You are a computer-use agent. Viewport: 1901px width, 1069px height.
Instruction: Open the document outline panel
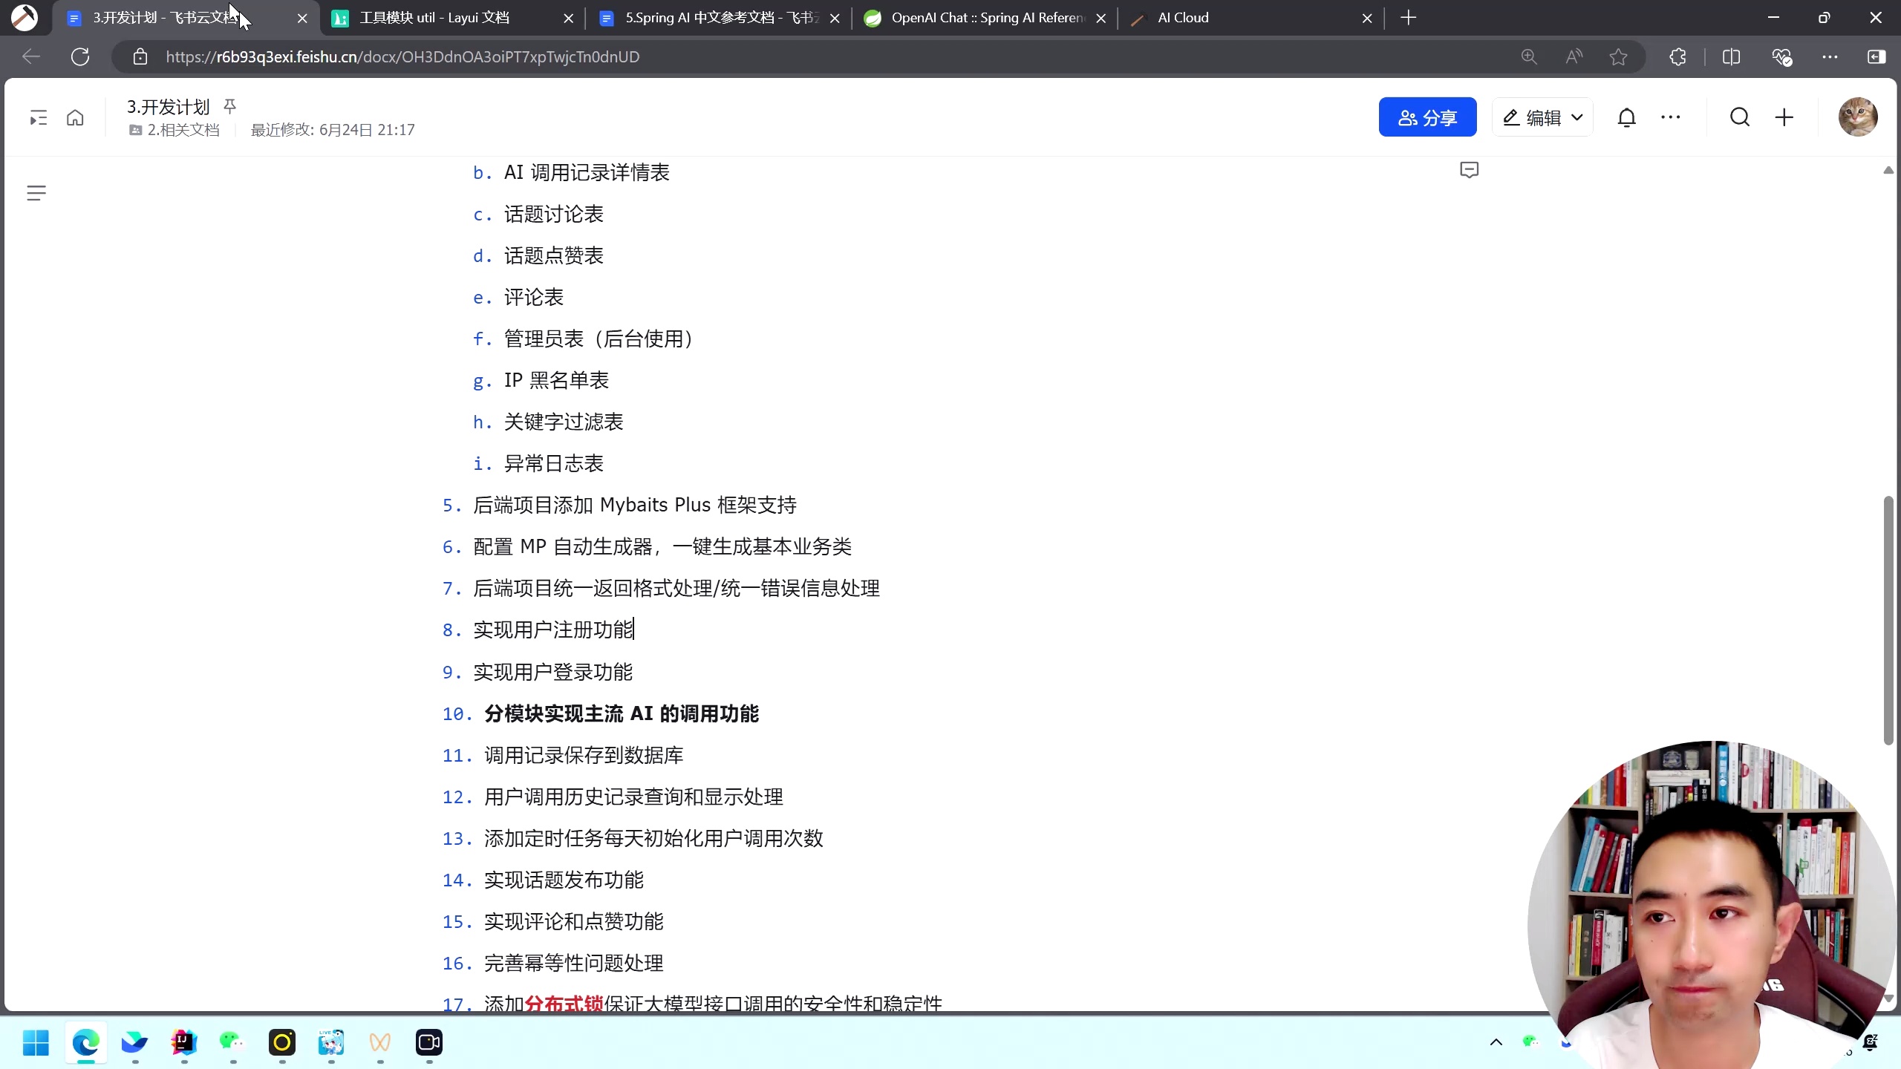[36, 192]
